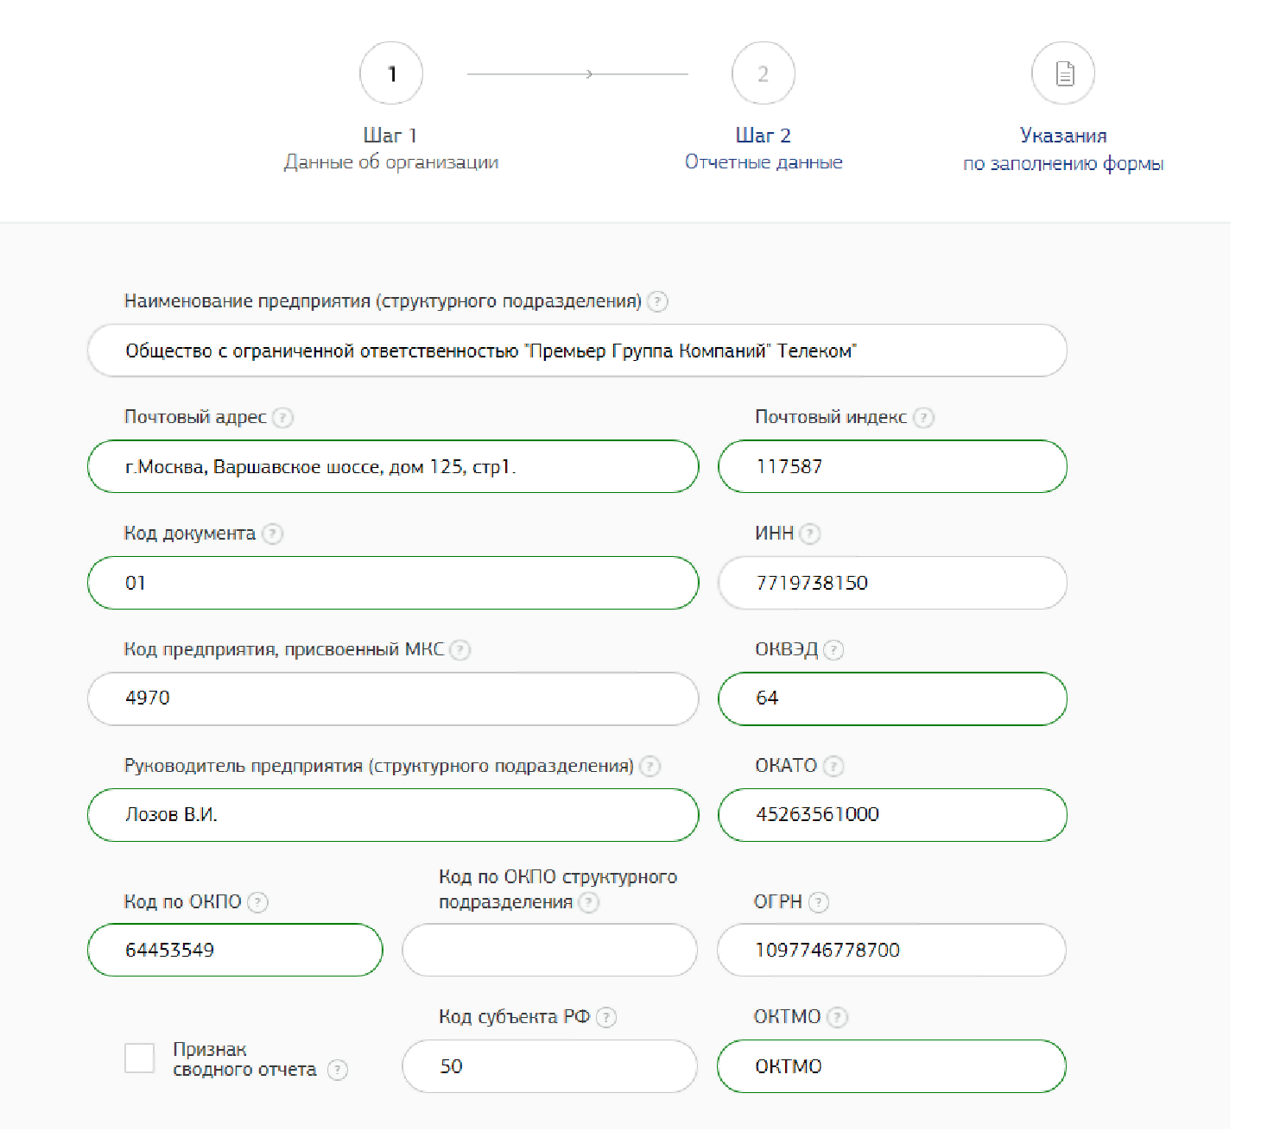Click the enterprise name input field
The height and width of the screenshot is (1144, 1280).
577,351
